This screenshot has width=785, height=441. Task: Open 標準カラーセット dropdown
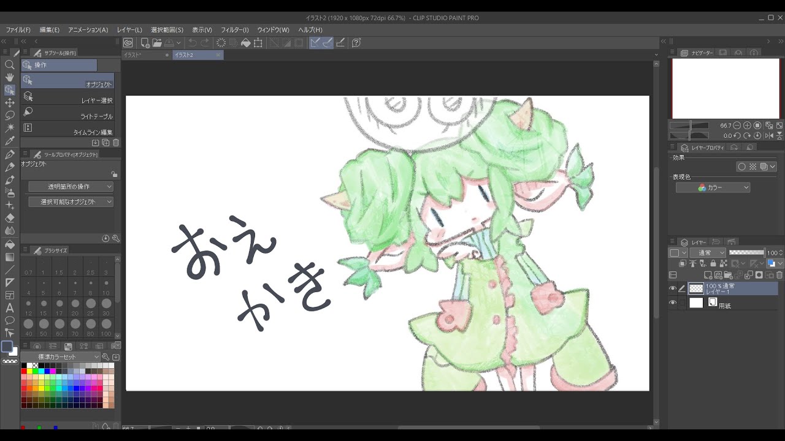coord(60,356)
